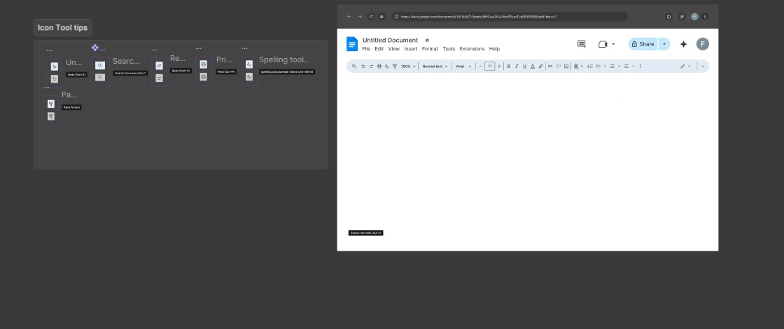Open the Format menu
This screenshot has width=784, height=329.
tap(430, 49)
